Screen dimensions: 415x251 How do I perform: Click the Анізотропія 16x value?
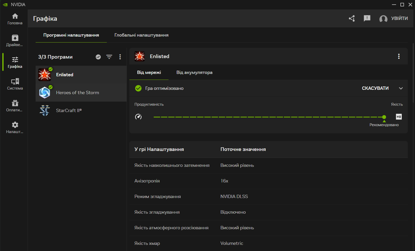[224, 181]
